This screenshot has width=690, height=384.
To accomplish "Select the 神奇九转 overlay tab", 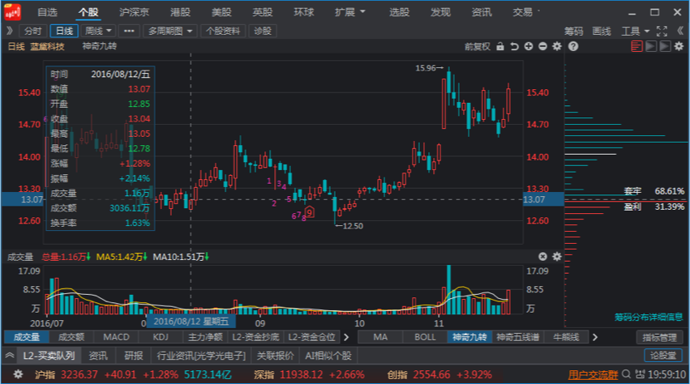I will (x=469, y=337).
